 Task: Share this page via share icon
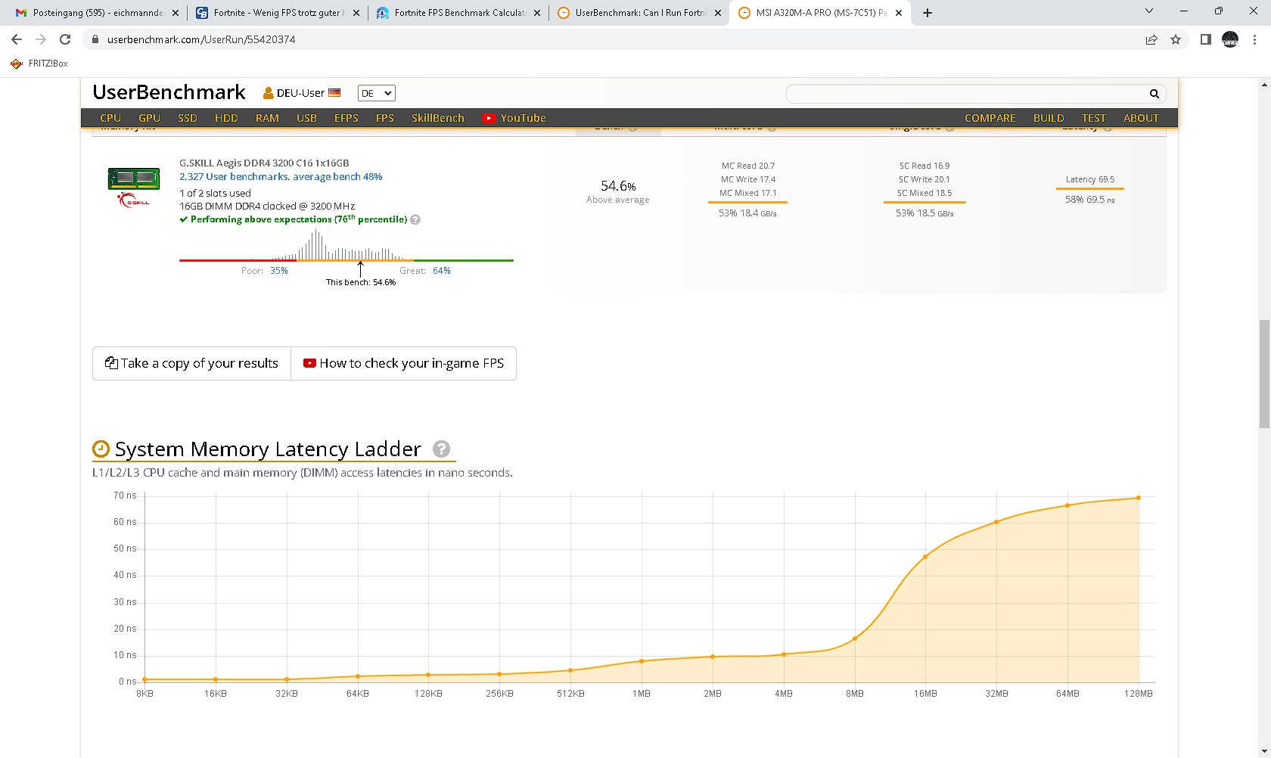click(1151, 39)
